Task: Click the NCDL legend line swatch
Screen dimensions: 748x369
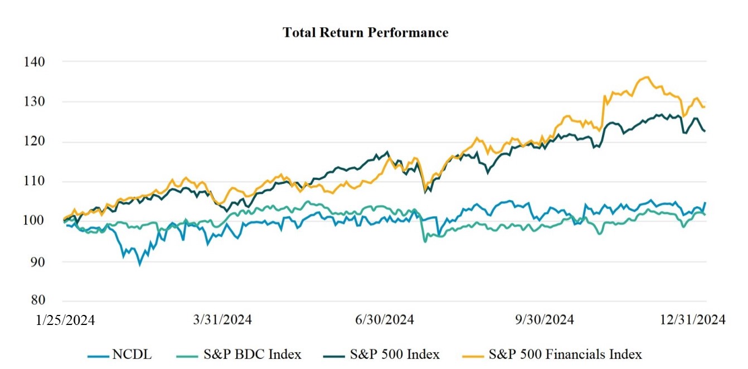Action: [98, 355]
